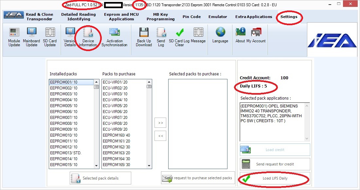Open the Emulator tab
The width and height of the screenshot is (360, 190).
pyautogui.click(x=218, y=16)
